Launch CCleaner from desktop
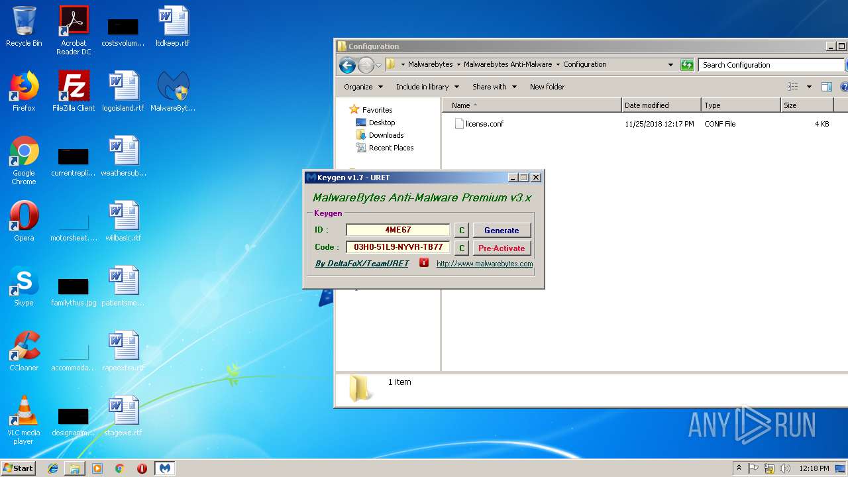This screenshot has height=477, width=848. click(24, 351)
